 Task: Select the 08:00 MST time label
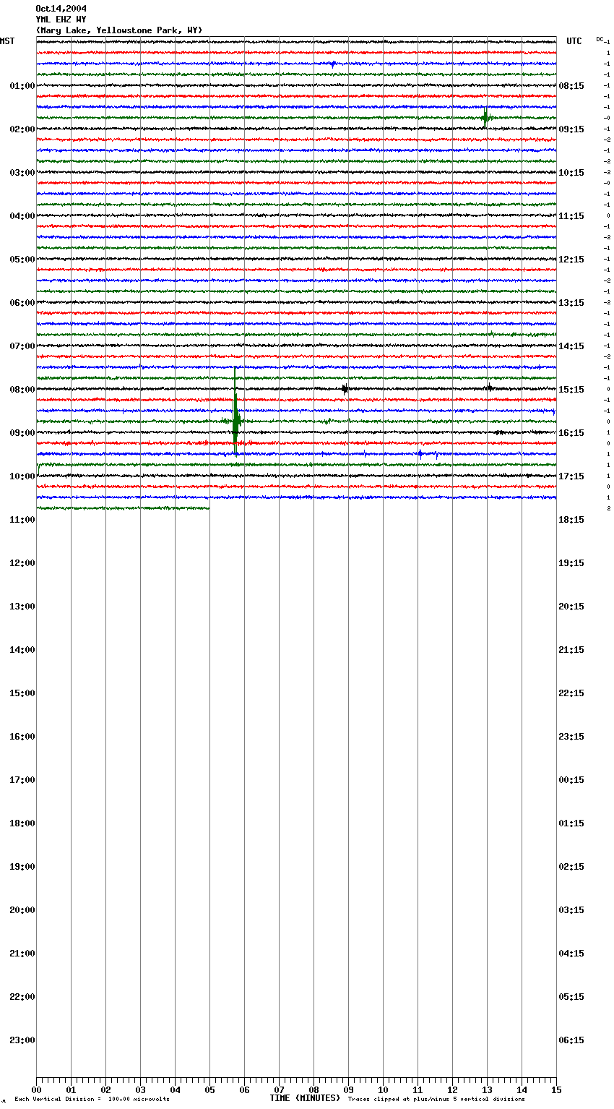pyautogui.click(x=22, y=390)
